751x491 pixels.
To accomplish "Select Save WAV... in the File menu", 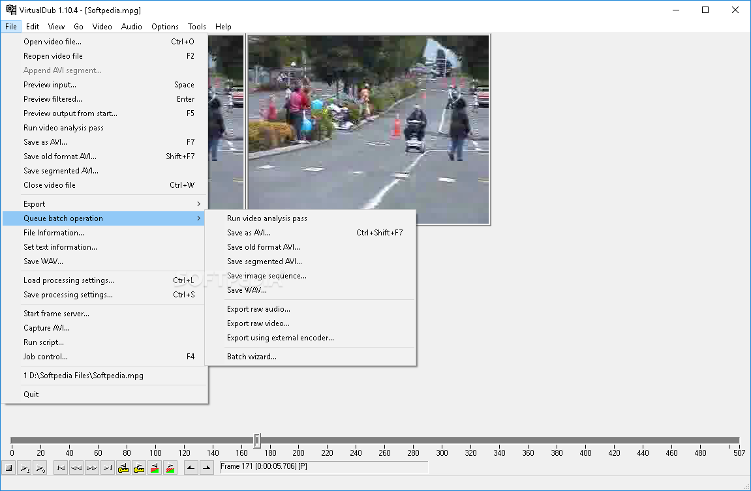I will pos(105,261).
